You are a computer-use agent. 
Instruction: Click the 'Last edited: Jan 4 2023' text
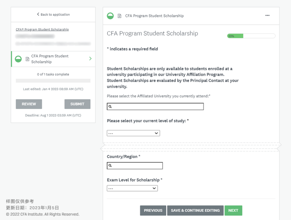point(53,89)
